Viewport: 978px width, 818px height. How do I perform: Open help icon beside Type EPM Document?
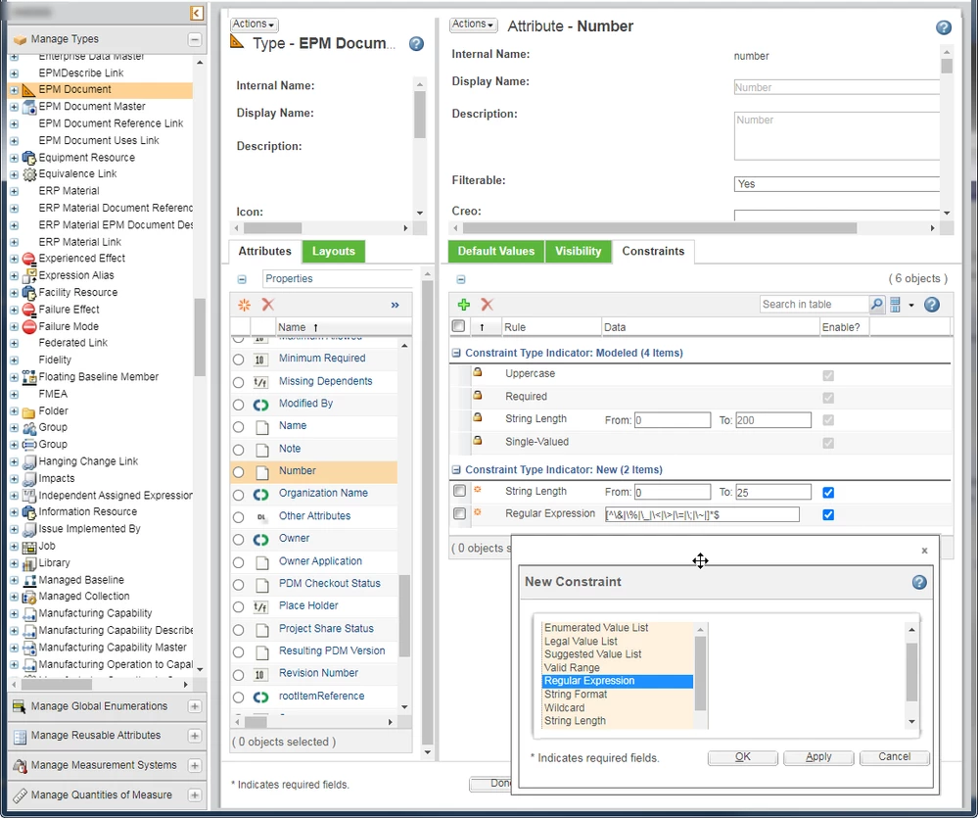pos(416,44)
